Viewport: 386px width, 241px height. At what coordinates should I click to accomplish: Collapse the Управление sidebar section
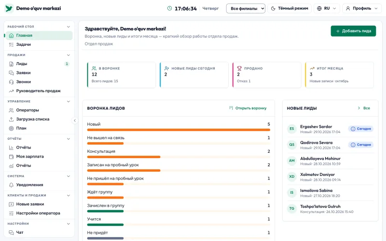(x=39, y=101)
